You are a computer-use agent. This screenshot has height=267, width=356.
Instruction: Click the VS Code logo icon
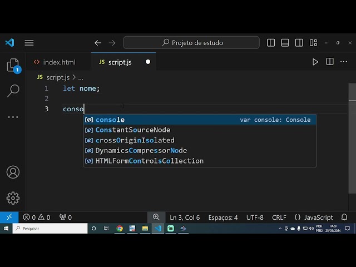[x=10, y=43]
